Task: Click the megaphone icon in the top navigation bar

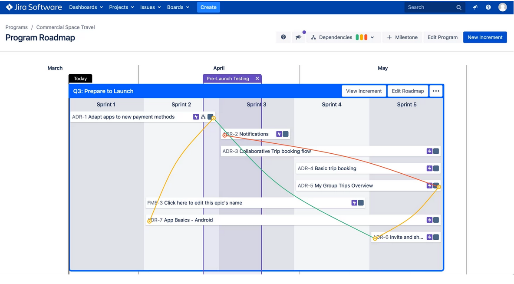Action: [474, 7]
